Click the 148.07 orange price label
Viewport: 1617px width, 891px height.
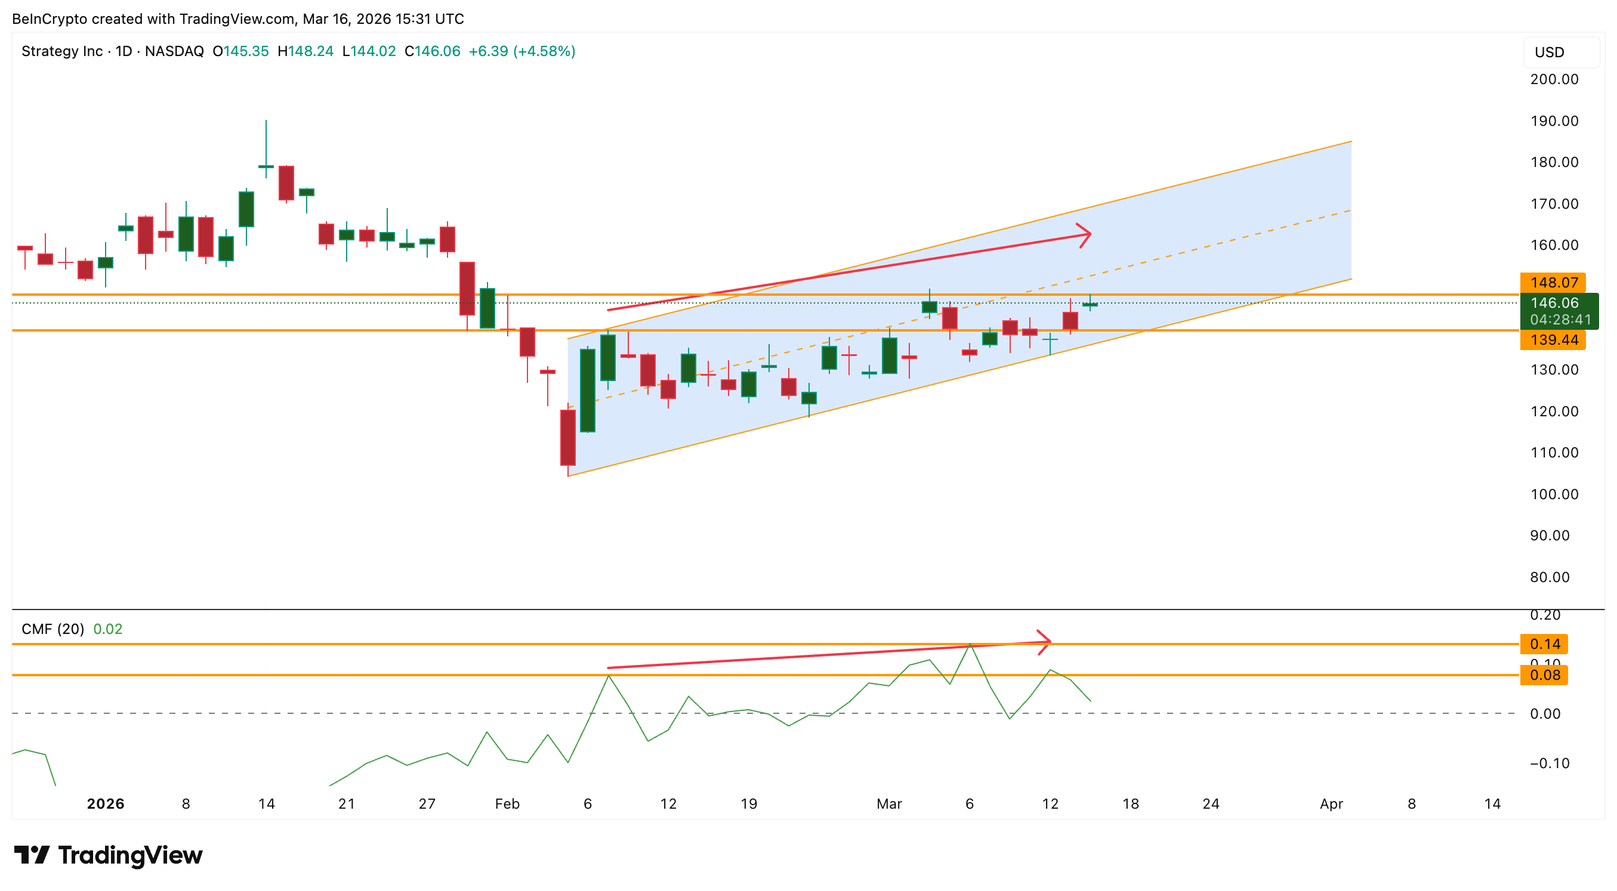click(x=1553, y=282)
